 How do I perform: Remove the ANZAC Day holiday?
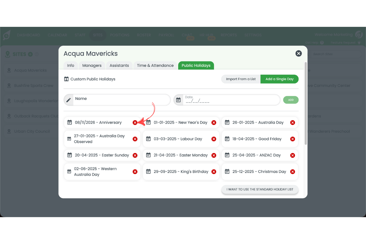[292, 155]
